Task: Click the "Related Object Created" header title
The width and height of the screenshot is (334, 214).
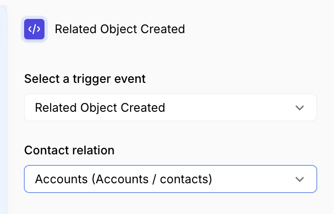Action: [120, 29]
